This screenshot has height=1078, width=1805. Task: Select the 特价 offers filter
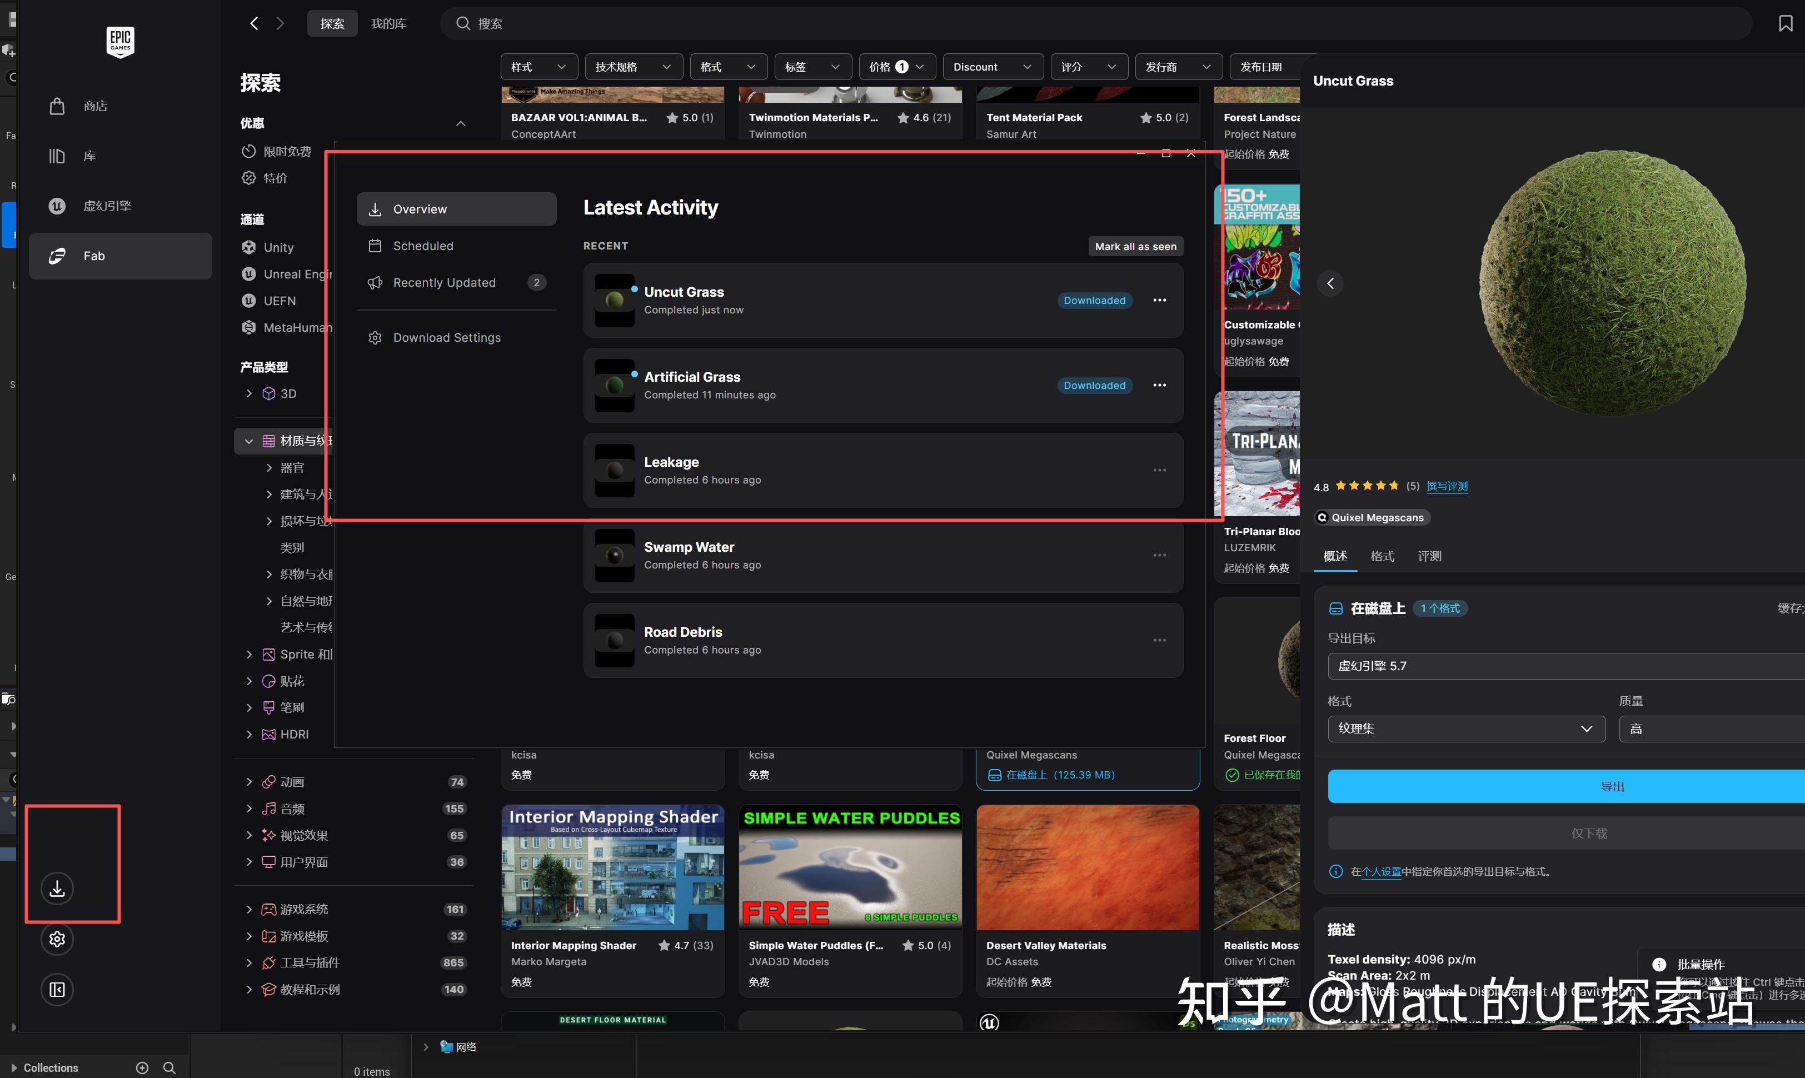pos(275,178)
